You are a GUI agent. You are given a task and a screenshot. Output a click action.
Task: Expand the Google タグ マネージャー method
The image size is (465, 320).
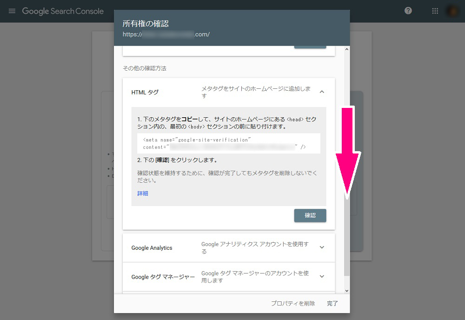point(322,276)
